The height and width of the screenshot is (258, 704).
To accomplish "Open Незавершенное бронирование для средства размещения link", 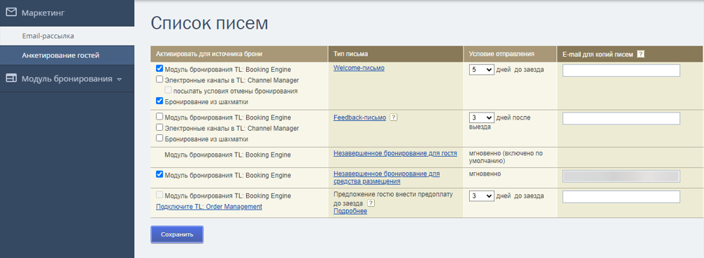I will tap(387, 177).
